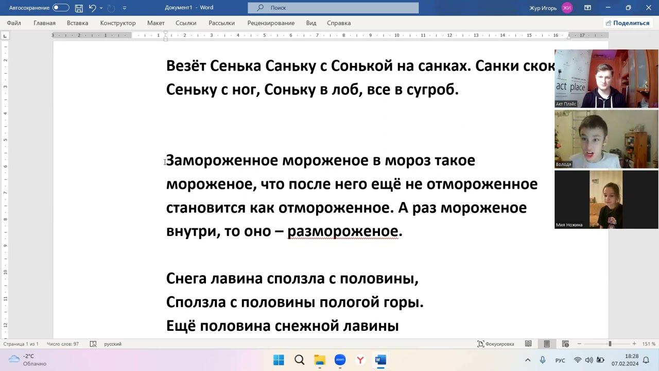
Task: Open the Windows Start menu
Action: click(279, 360)
